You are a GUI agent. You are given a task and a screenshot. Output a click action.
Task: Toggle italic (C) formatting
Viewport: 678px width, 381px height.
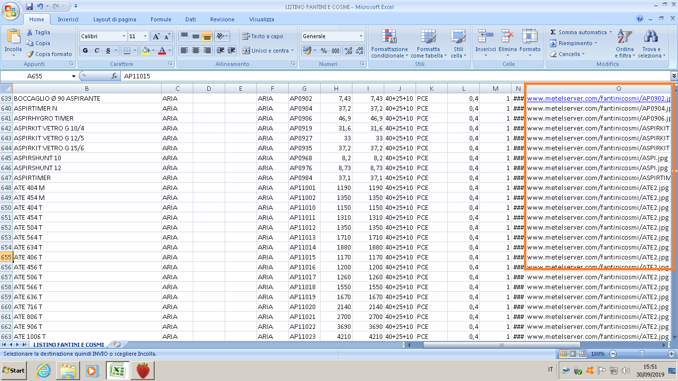coord(96,51)
